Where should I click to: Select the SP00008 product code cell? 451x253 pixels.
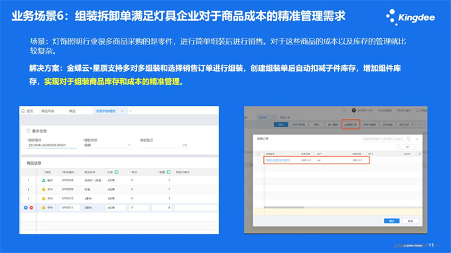click(68, 180)
